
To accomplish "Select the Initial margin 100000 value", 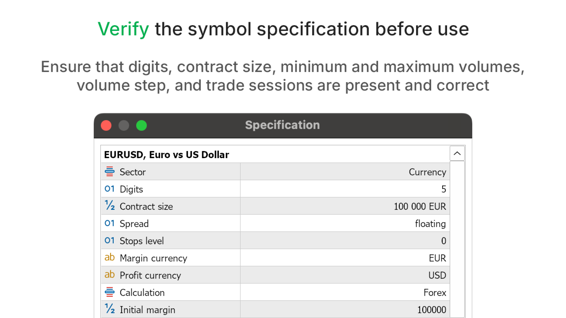I will pos(432,310).
